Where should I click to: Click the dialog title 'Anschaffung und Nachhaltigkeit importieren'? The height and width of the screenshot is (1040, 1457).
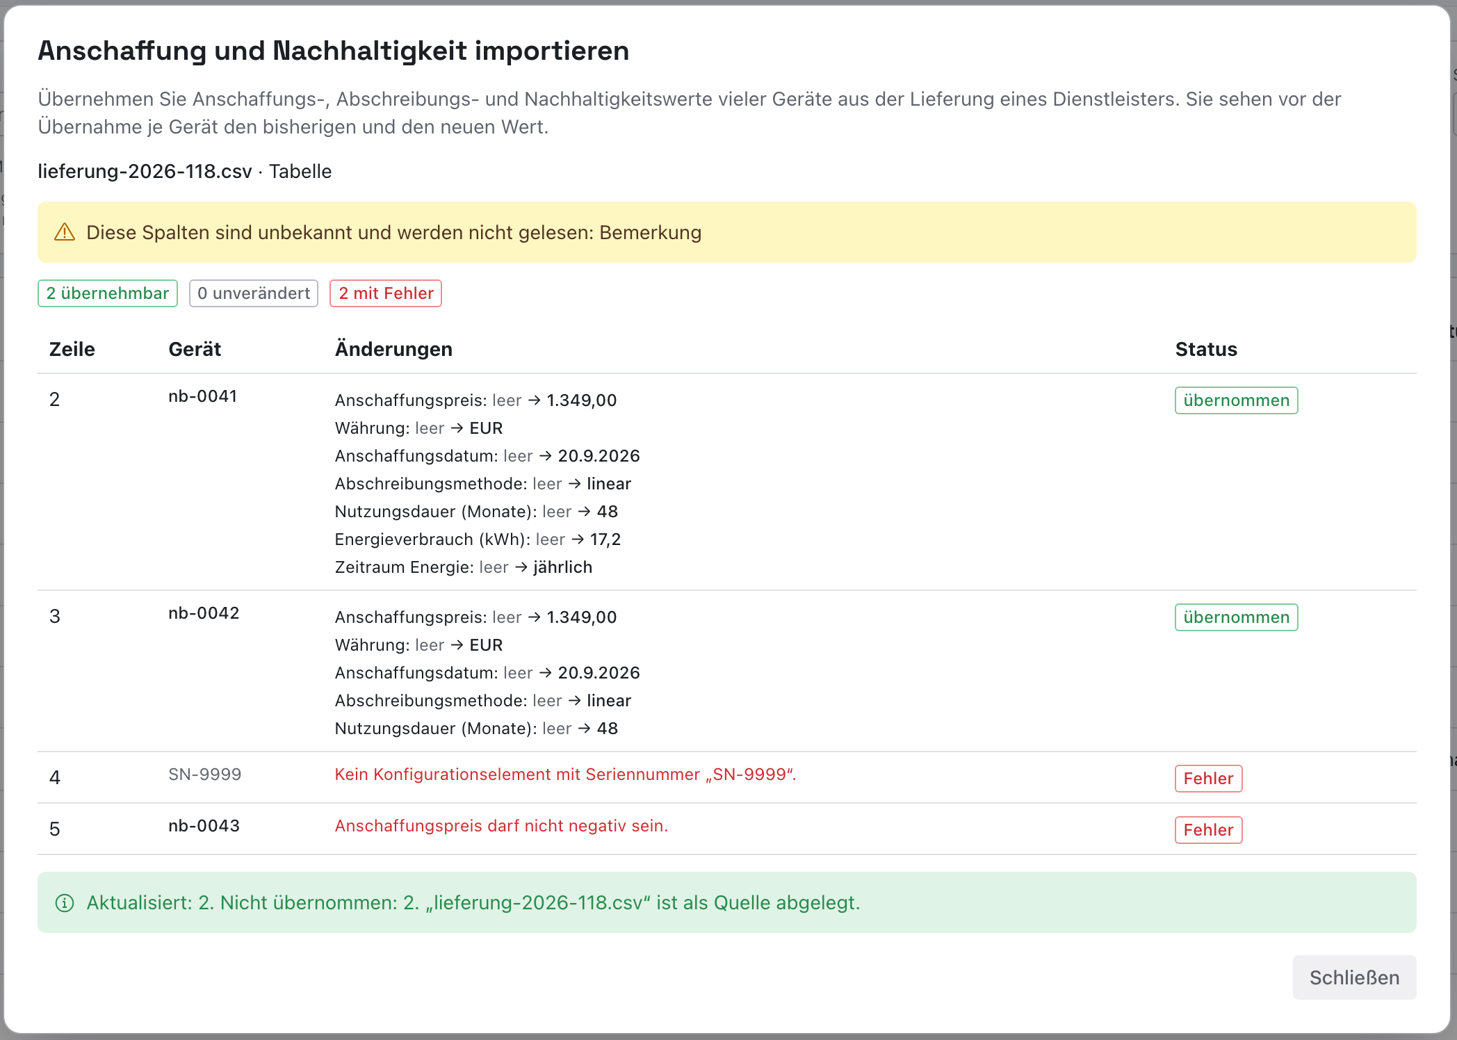(x=334, y=51)
